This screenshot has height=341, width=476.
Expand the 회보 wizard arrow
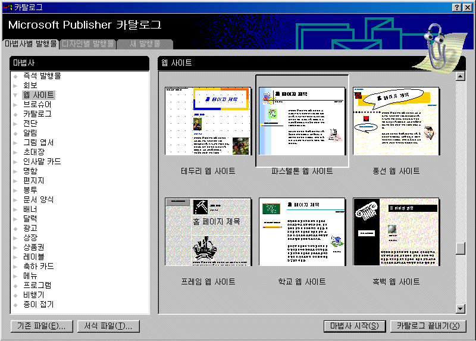coord(15,86)
